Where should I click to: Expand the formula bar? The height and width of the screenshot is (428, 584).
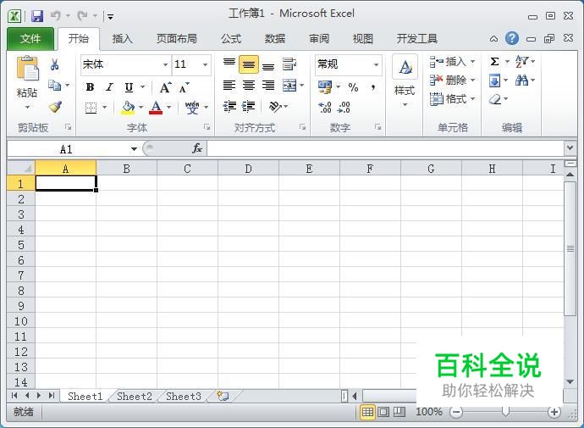pyautogui.click(x=570, y=148)
